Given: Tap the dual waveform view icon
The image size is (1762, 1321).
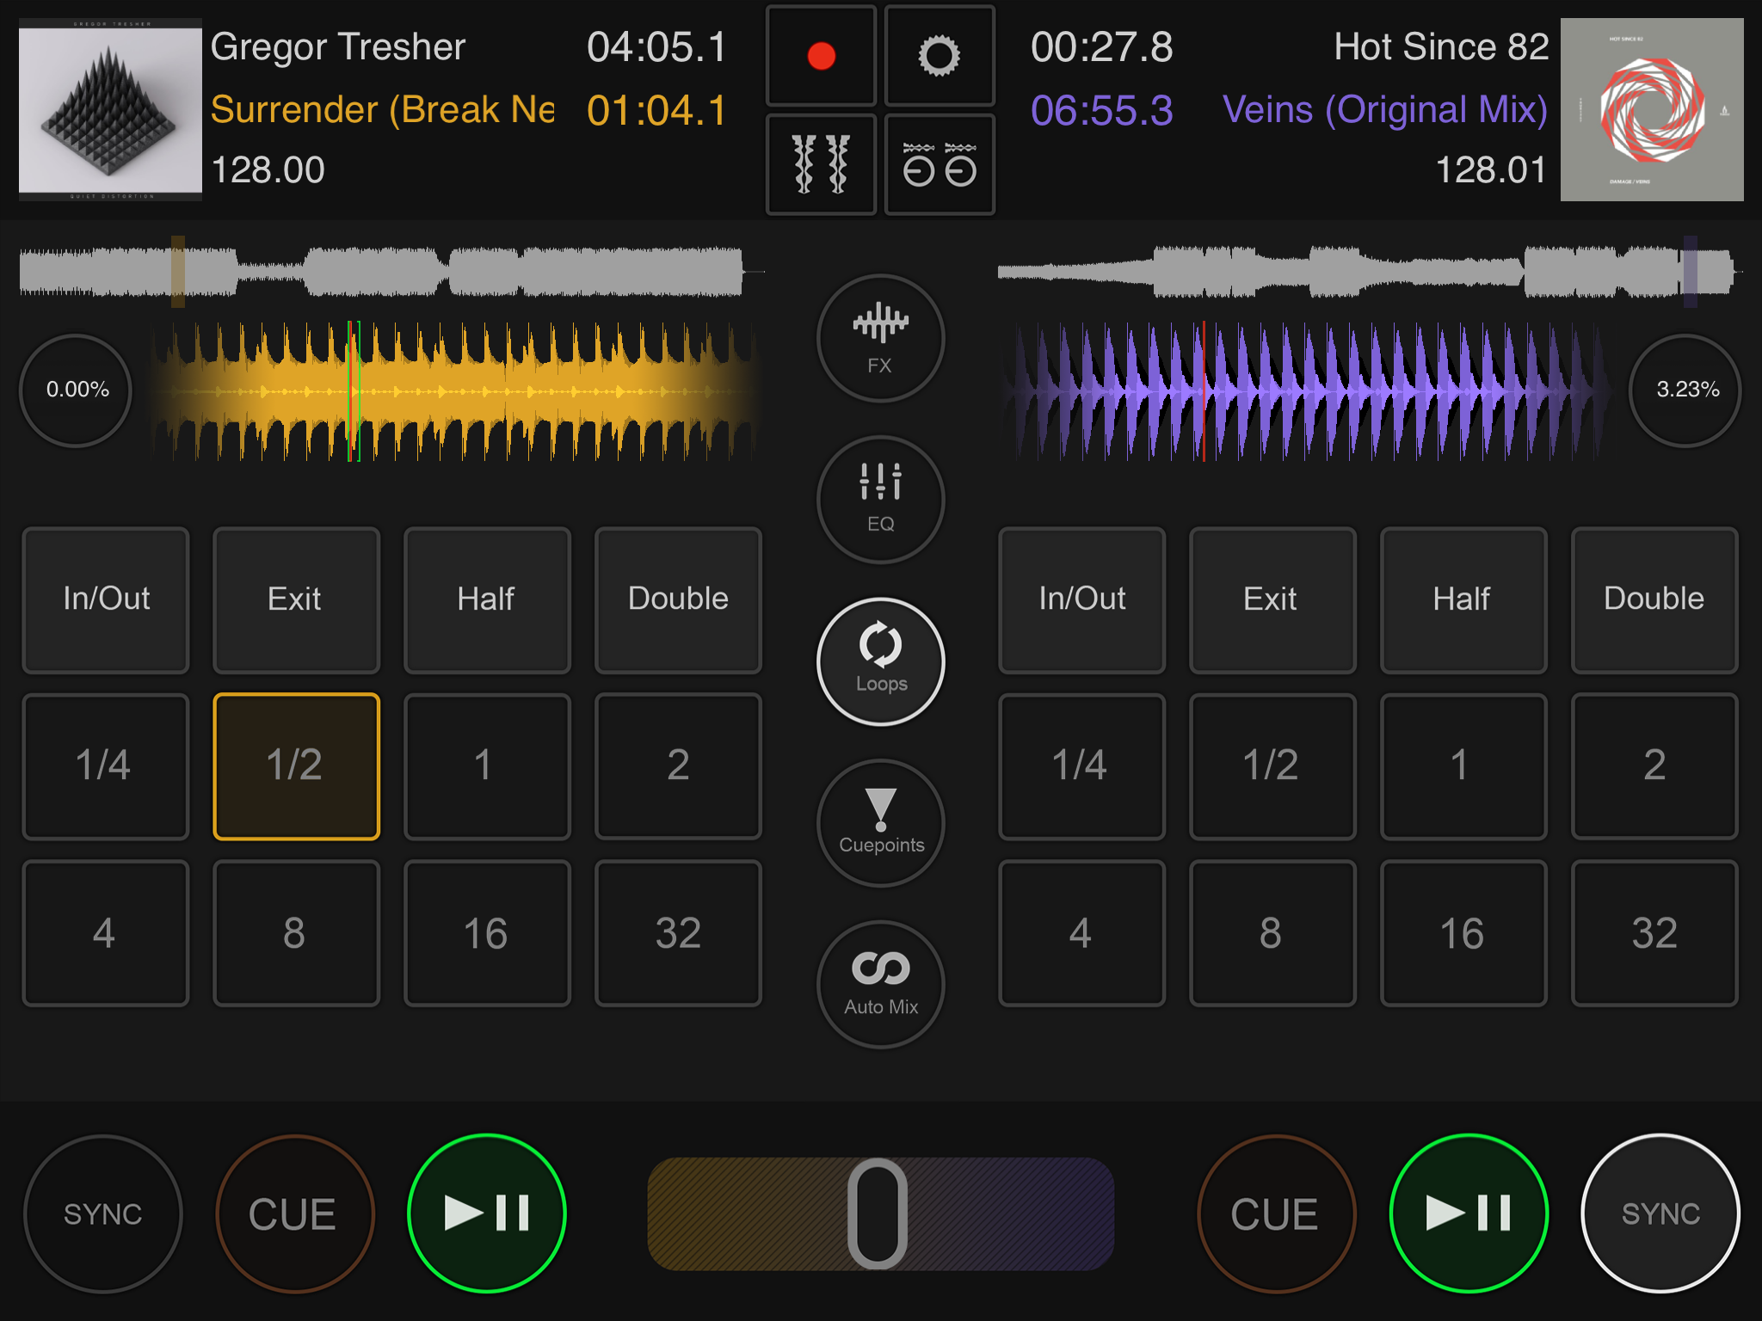Looking at the screenshot, I should point(821,163).
